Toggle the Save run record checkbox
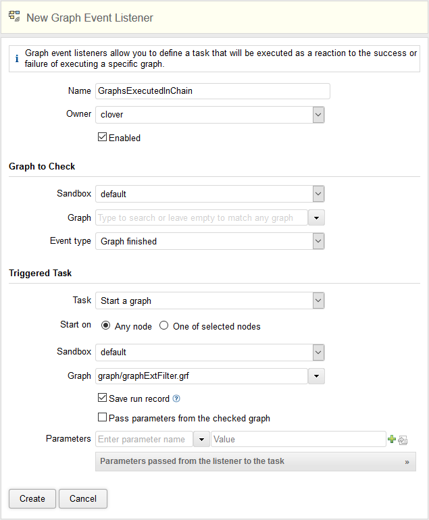The height and width of the screenshot is (520, 429). pos(103,398)
